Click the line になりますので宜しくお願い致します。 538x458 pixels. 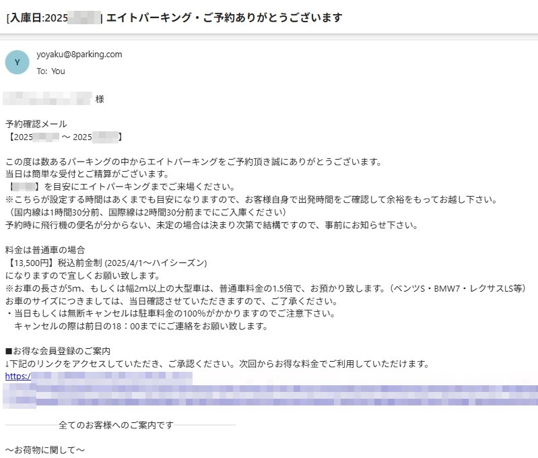click(83, 275)
